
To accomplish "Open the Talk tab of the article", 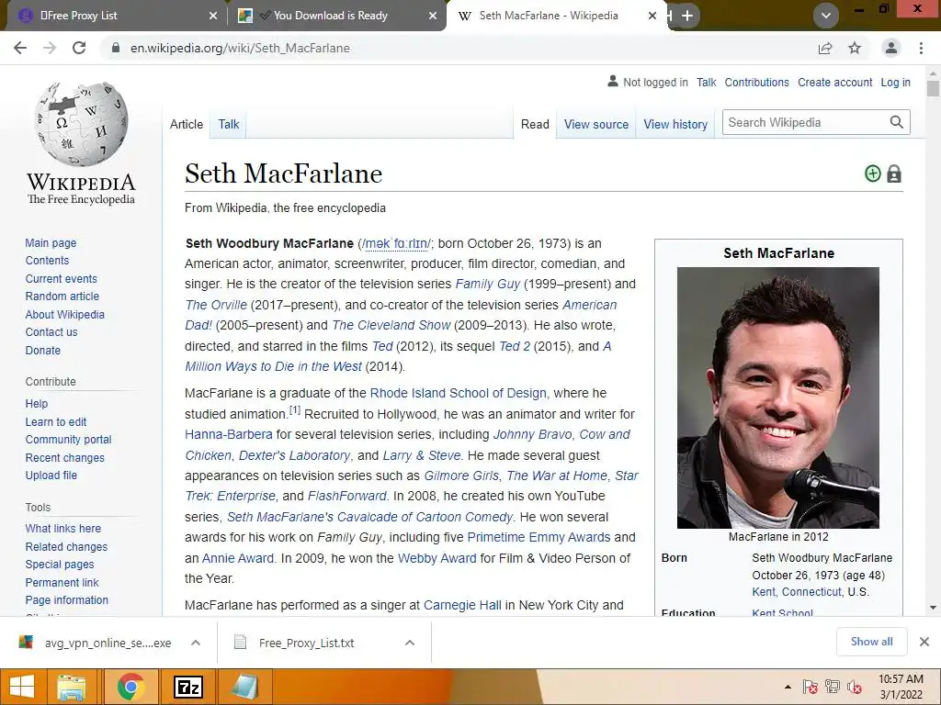I will (229, 124).
